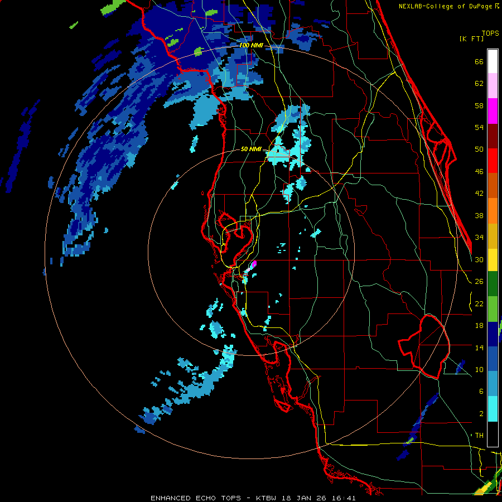The width and height of the screenshot is (502, 502).
Task: Pick the light pink swatch in the color bar
Action: click(x=493, y=86)
